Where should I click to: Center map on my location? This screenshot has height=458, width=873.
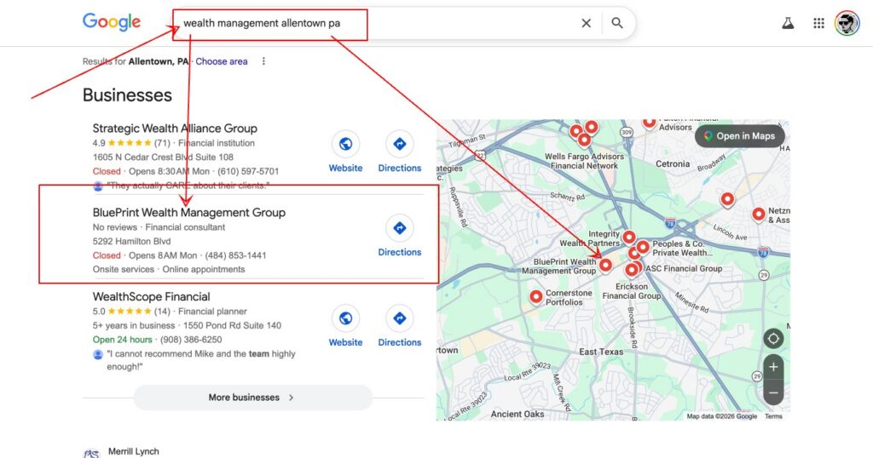tap(773, 338)
